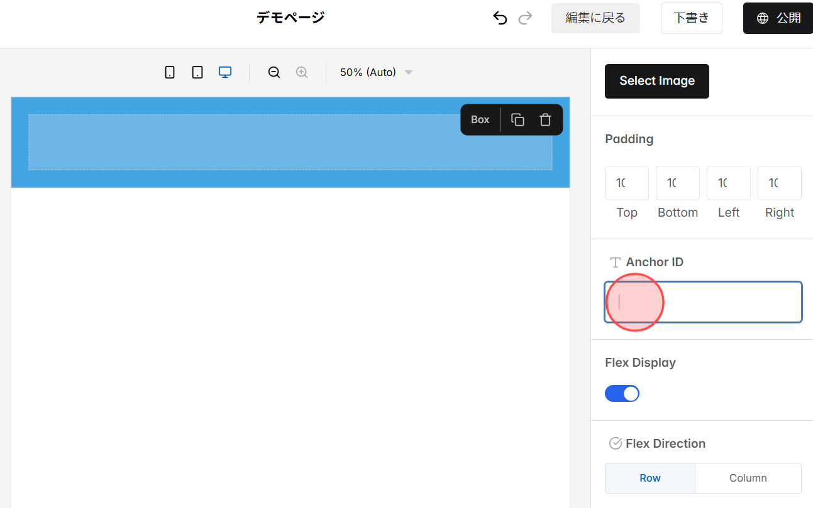Switch to mobile preview mode
The height and width of the screenshot is (508, 813).
pyautogui.click(x=169, y=72)
